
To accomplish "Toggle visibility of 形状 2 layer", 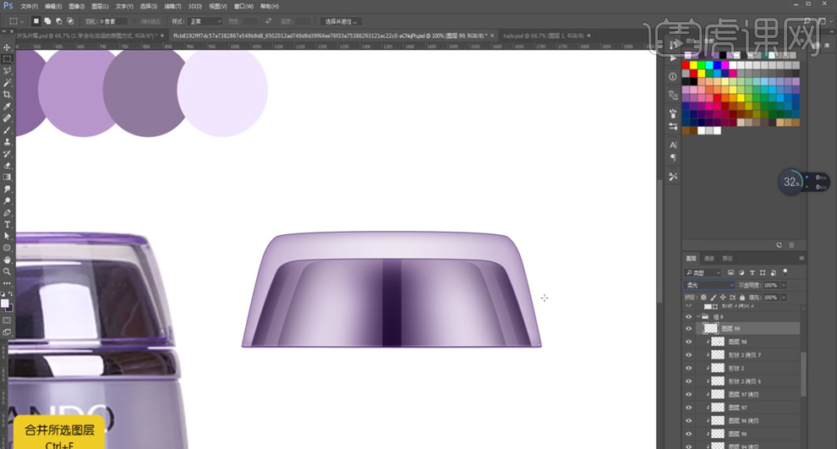I will [688, 368].
